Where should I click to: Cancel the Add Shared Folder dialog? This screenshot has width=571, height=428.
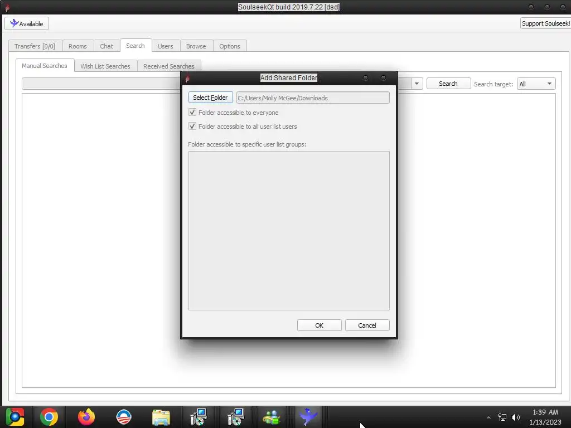coord(367,325)
